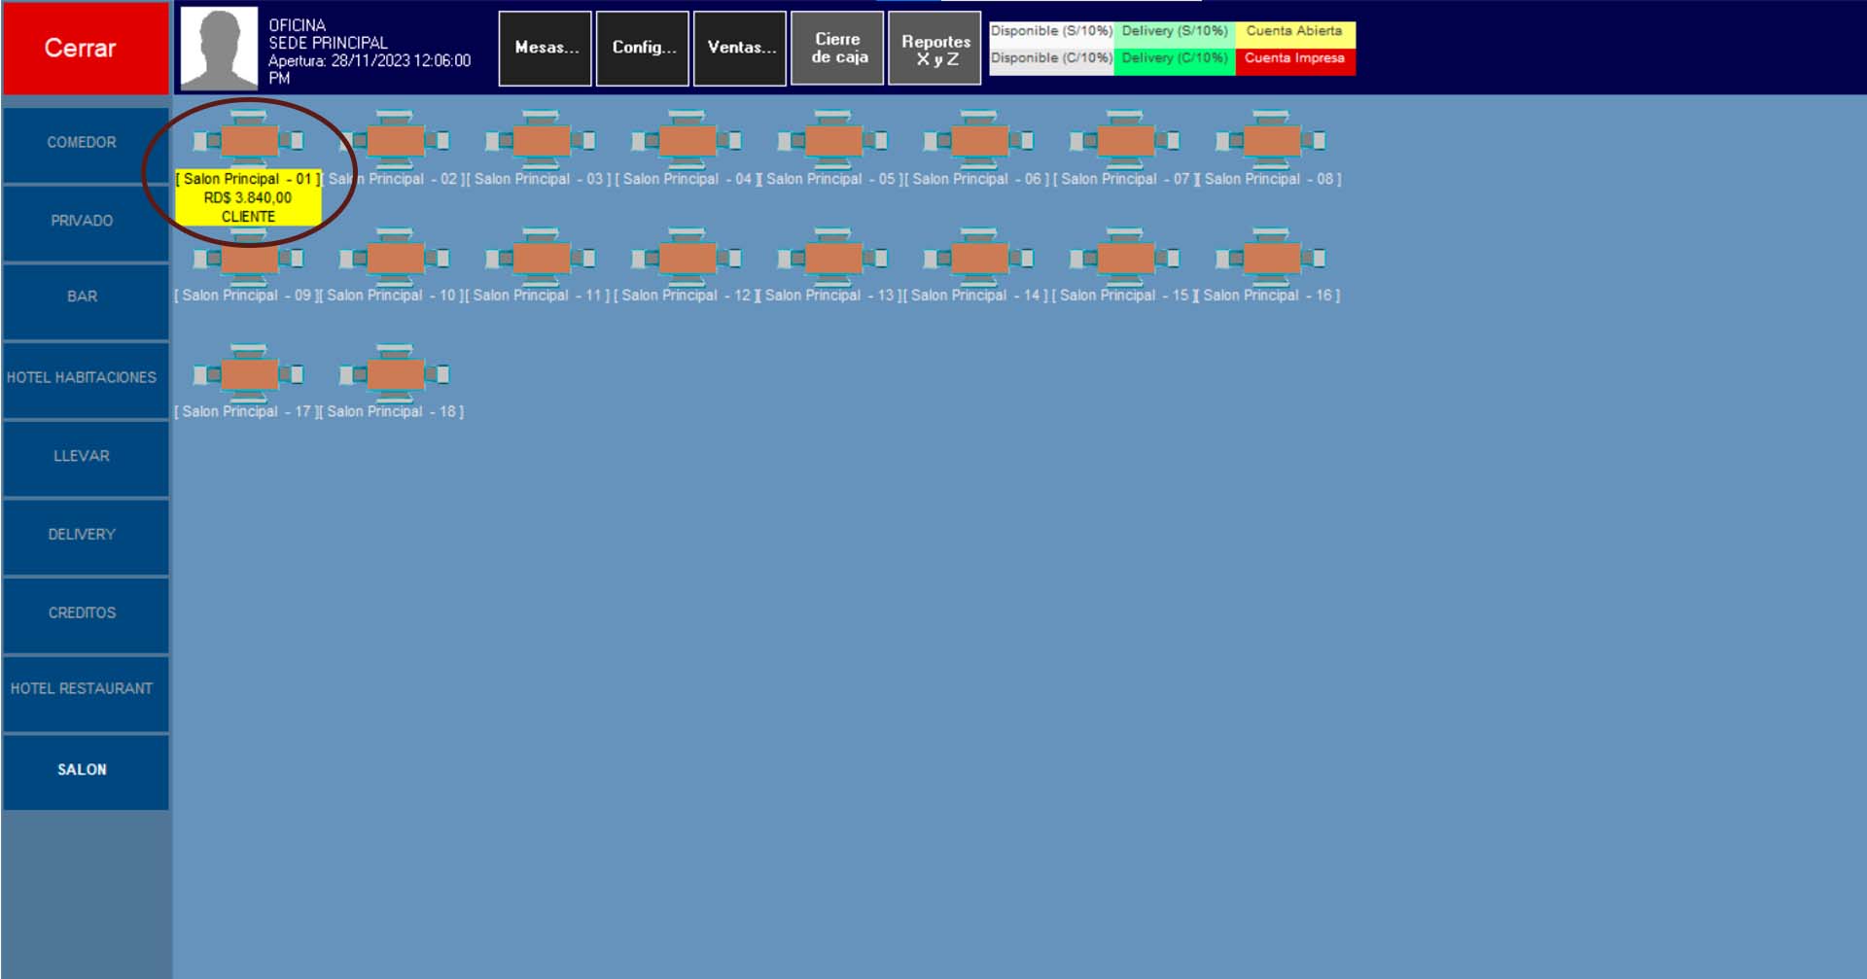Screen dimensions: 1867x979
Task: Switch to the PRIVADO area
Action: (x=86, y=223)
